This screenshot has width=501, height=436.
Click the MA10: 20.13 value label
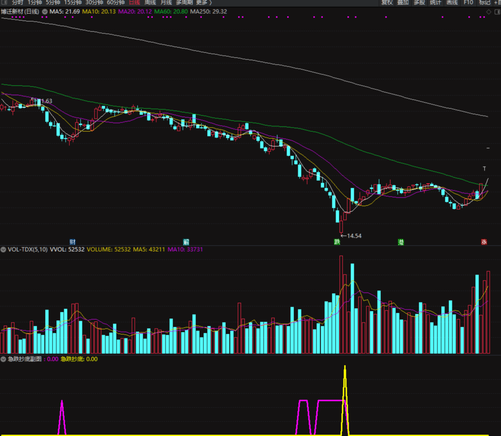click(99, 12)
